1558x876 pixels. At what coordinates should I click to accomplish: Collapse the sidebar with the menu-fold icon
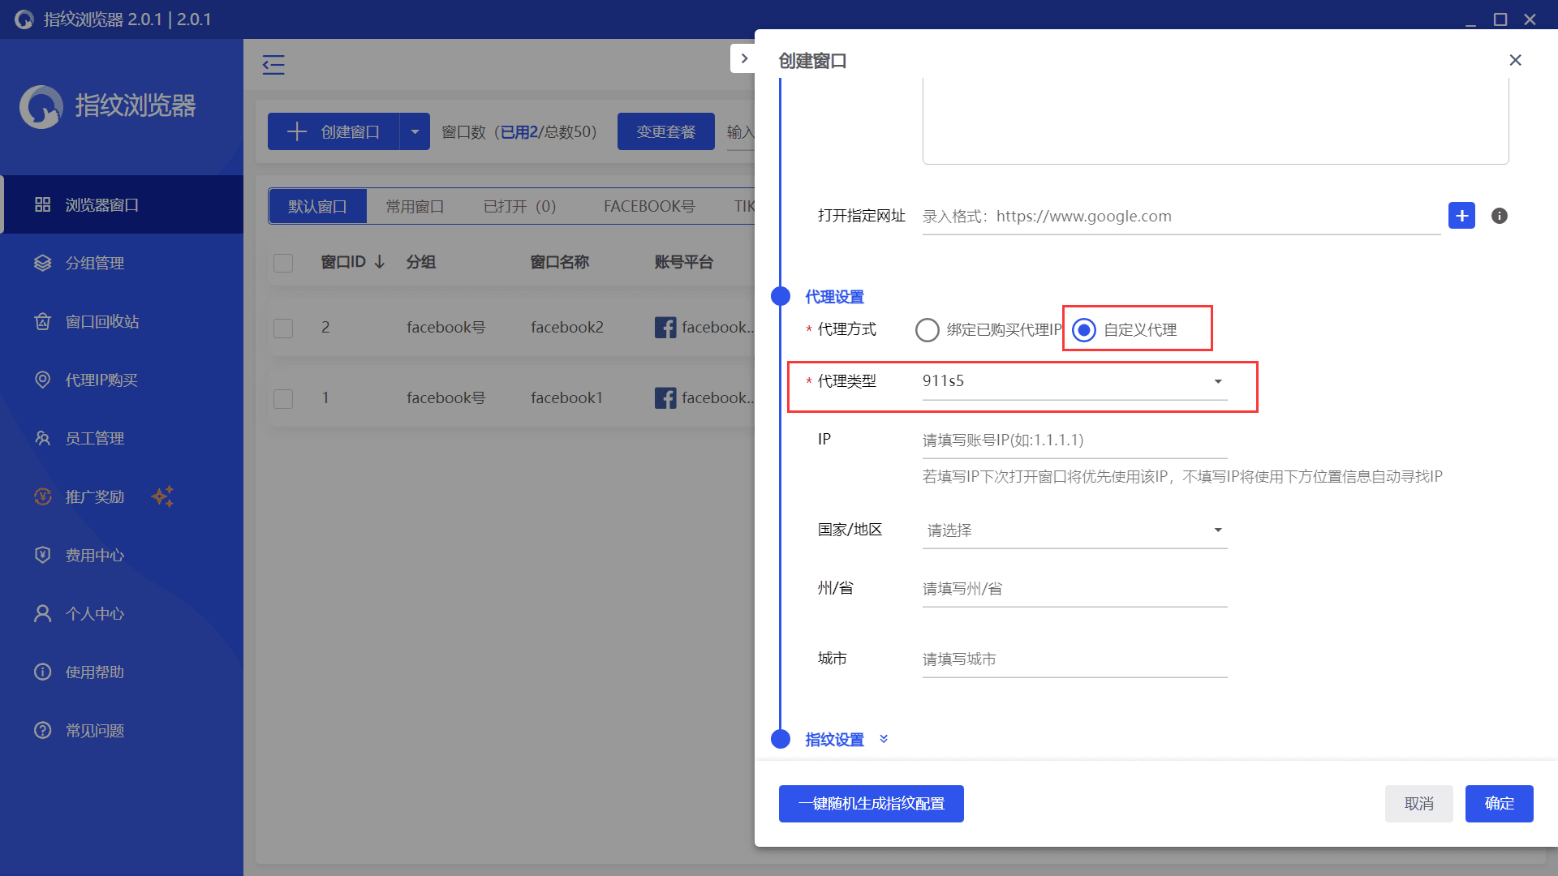pos(273,65)
